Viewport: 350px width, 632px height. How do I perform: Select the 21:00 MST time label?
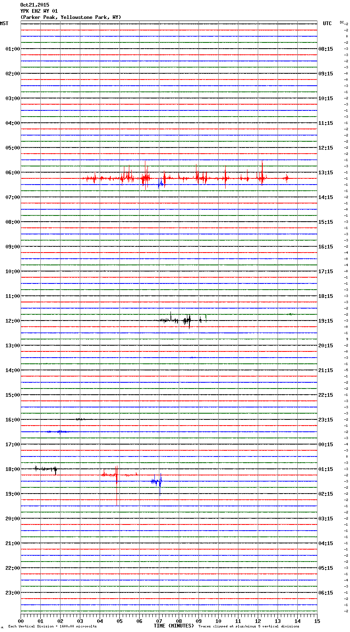[x=13, y=543]
